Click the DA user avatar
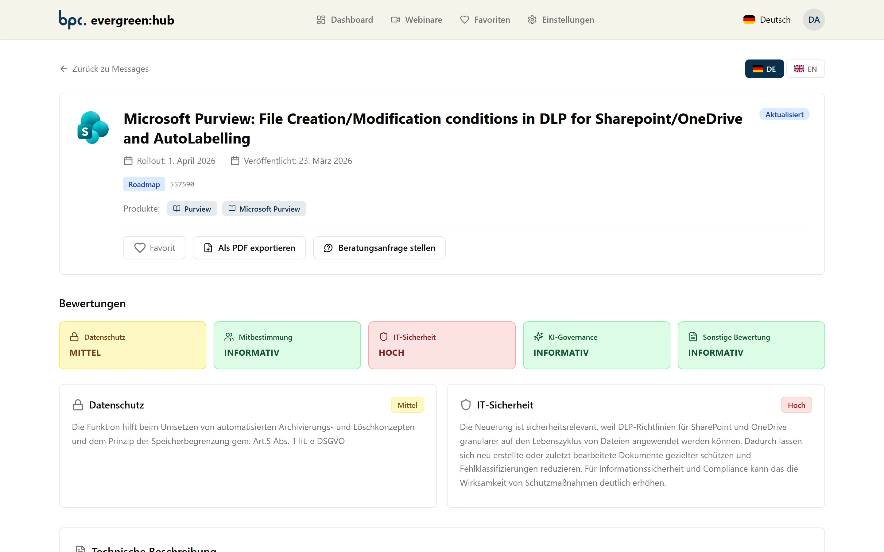Viewport: 884px width, 552px height. pos(813,20)
